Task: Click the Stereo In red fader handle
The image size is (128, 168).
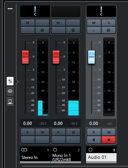Action: click(25, 57)
